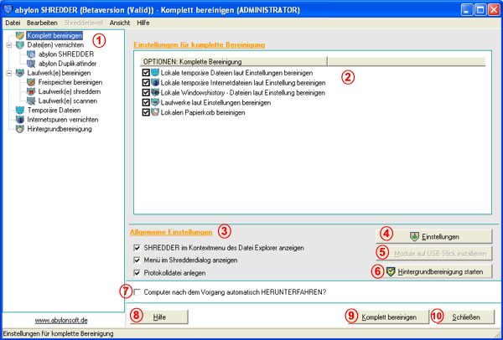Viewport: 503px width, 340px height.
Task: Open Internetspuren vernichten globe icon
Action: 20,120
